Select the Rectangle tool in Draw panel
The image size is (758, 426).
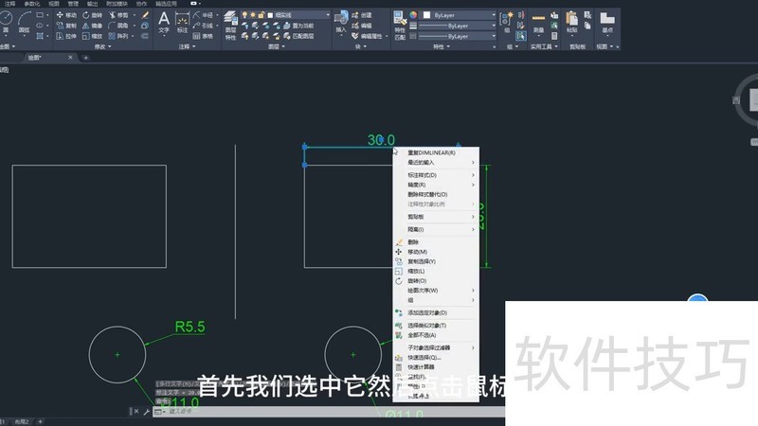40,15
